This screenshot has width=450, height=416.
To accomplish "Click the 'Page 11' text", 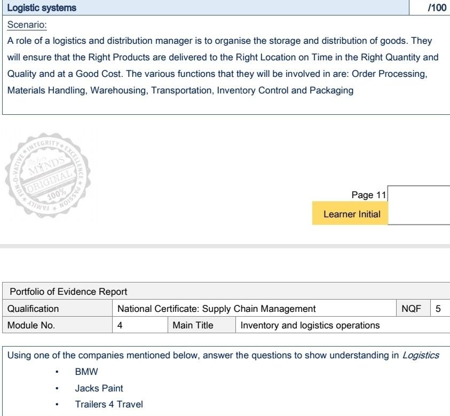I will [x=369, y=195].
